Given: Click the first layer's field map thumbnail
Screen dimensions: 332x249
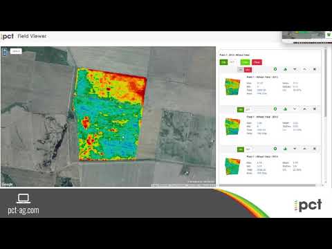Looking at the screenshot, I should 232,86.
